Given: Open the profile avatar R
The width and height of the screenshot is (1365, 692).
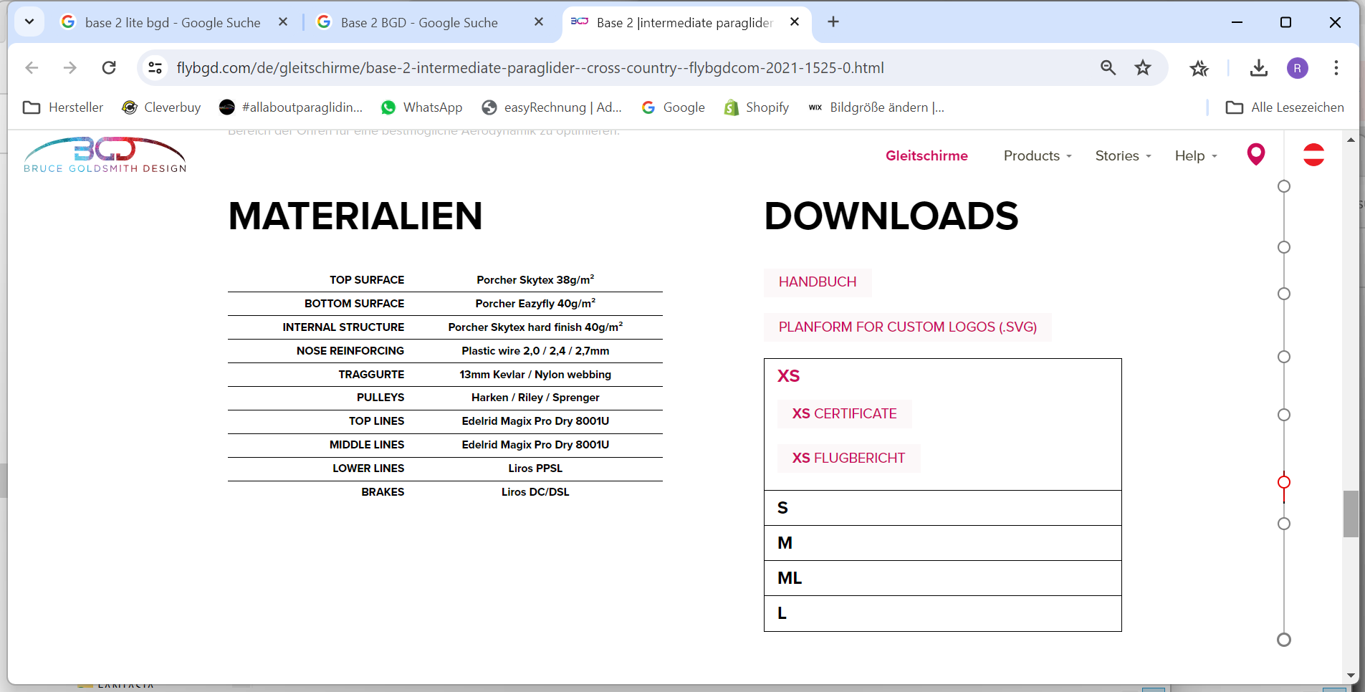Looking at the screenshot, I should click(1298, 68).
